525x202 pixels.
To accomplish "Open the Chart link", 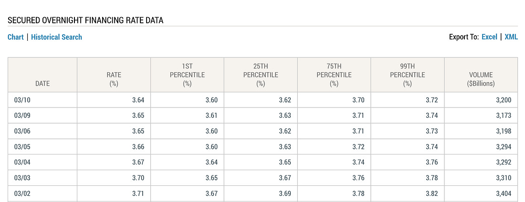I will 15,37.
